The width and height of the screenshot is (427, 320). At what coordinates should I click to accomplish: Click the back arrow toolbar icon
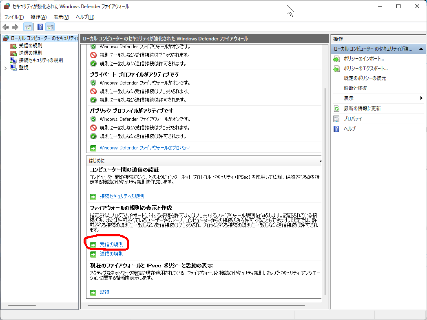[6, 27]
